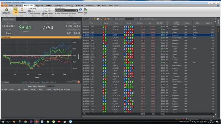The image size is (221, 124).
Task: Open File Explorer from taskbar
Action: pyautogui.click(x=48, y=121)
